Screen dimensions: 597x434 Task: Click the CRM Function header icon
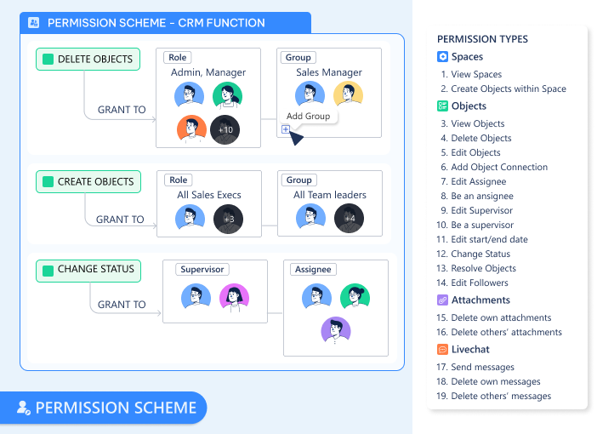33,23
